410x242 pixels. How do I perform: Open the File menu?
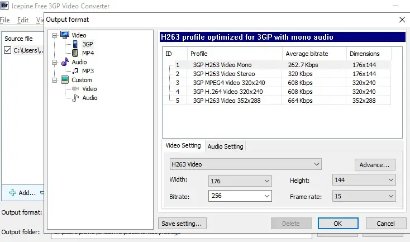point(4,20)
